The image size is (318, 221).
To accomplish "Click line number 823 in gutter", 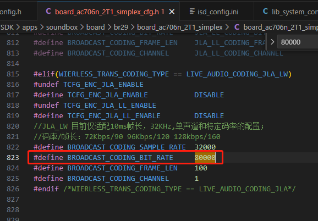I will pyautogui.click(x=13, y=158).
